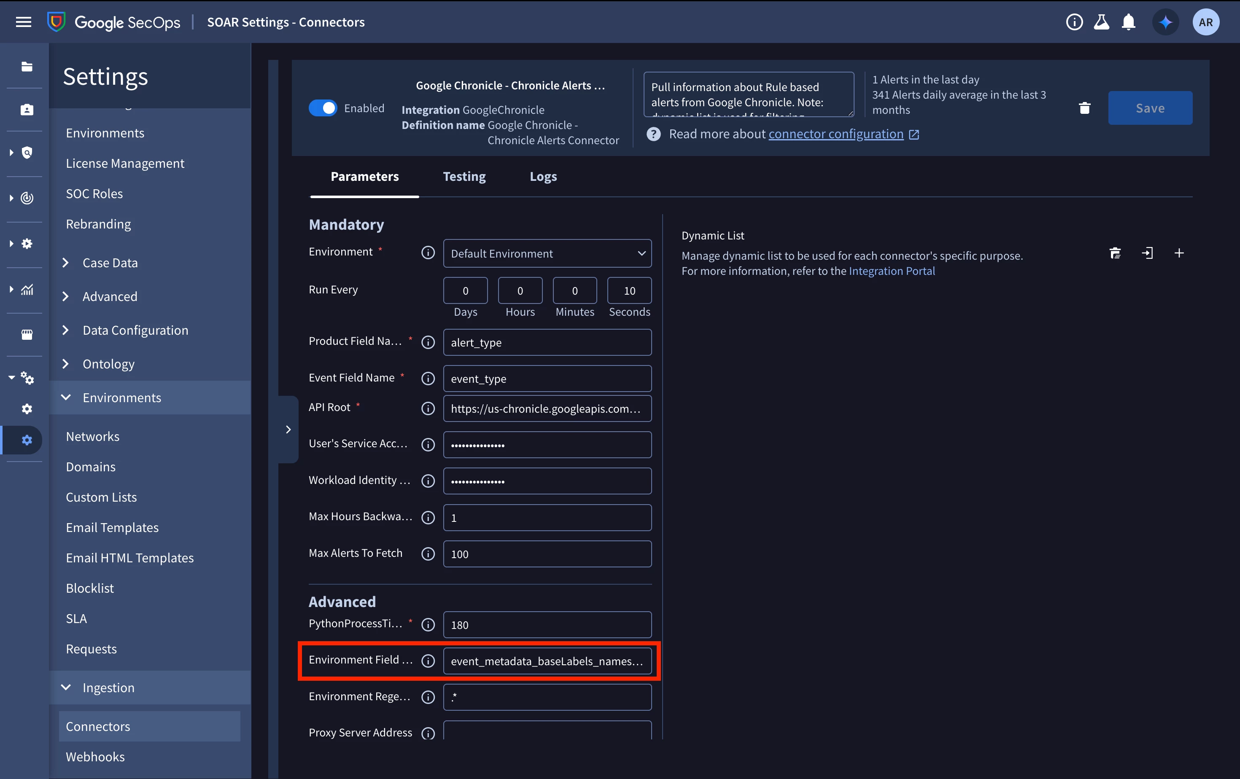Click the Cases folder icon in sidebar
Screen dimensions: 1240x779
[x=27, y=66]
